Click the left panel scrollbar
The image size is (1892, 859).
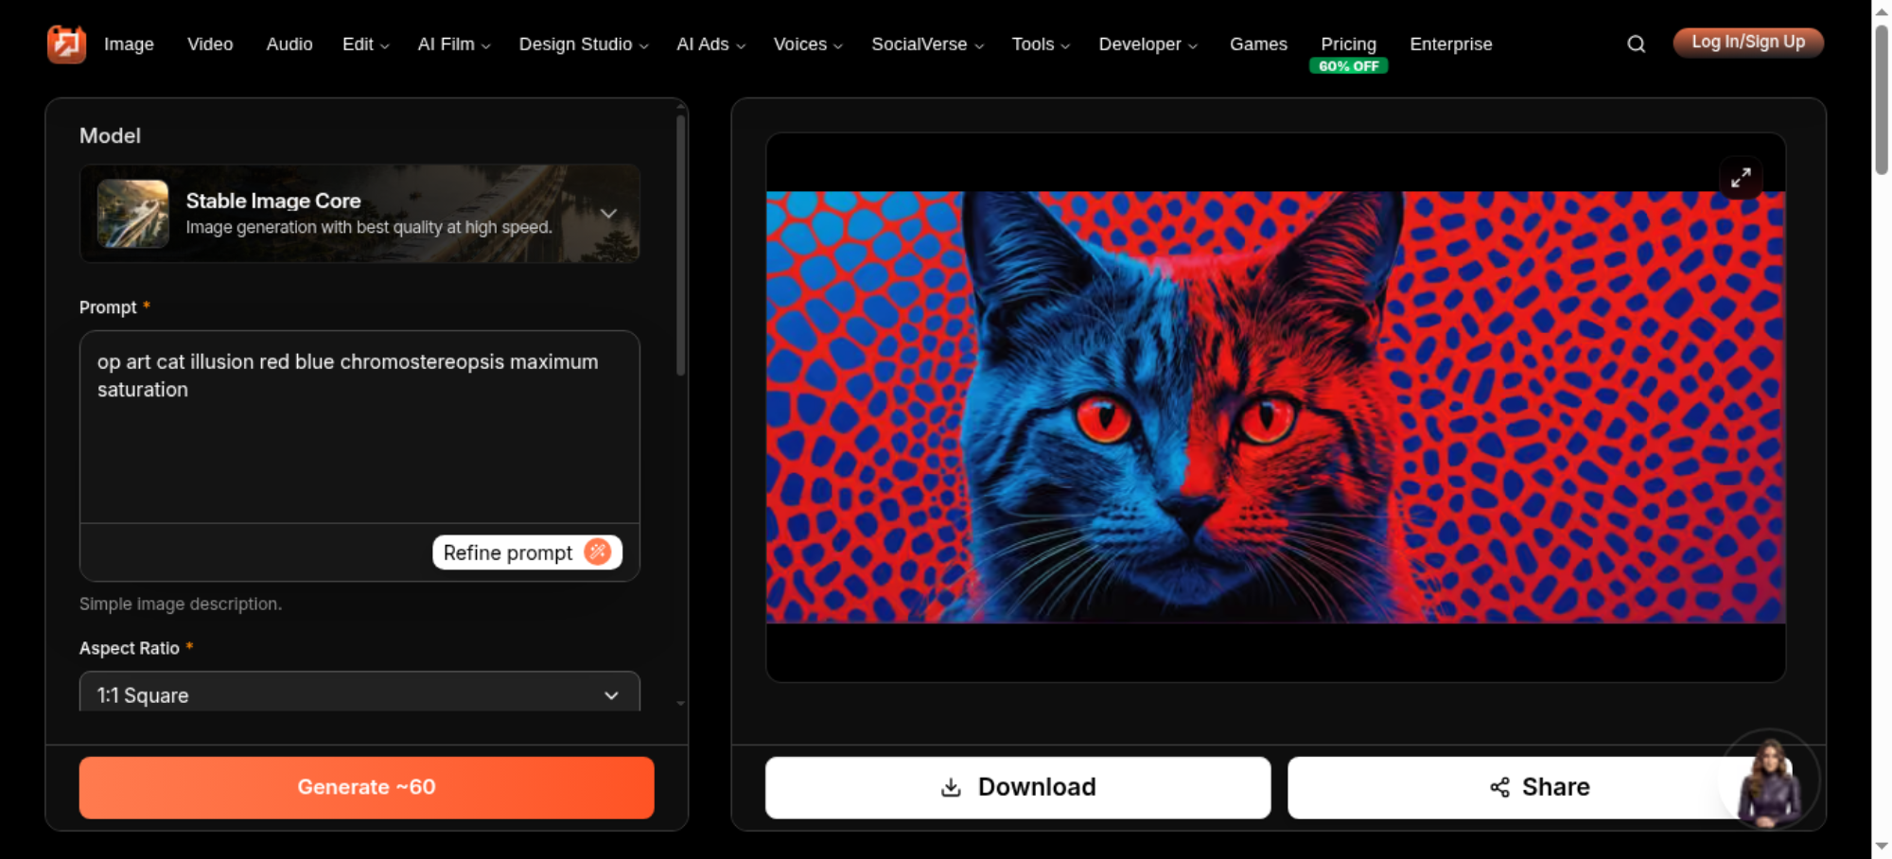coord(680,246)
